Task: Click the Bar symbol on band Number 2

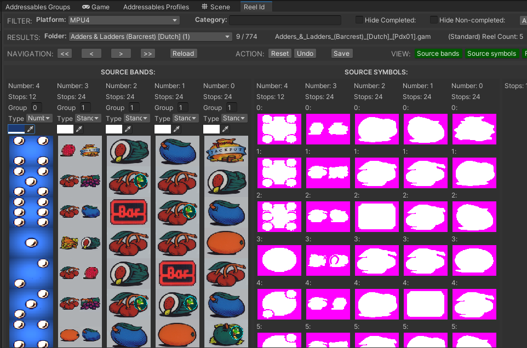Action: [128, 212]
